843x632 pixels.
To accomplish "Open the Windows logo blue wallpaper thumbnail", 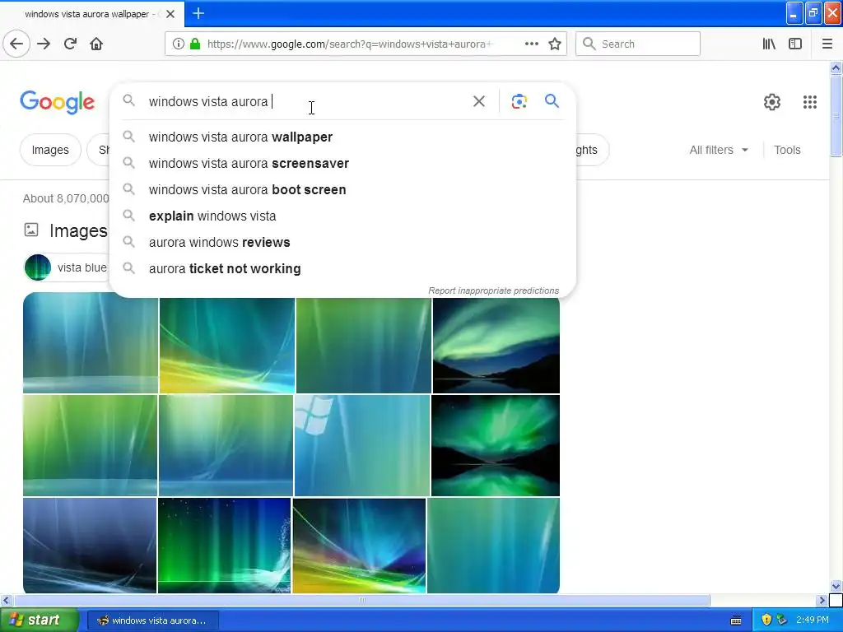I will tap(362, 445).
